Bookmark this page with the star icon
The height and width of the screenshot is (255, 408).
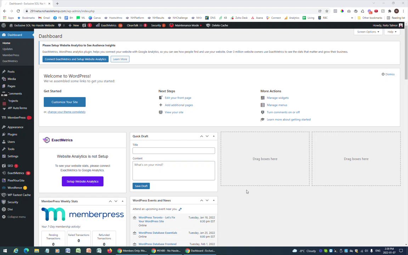327,11
